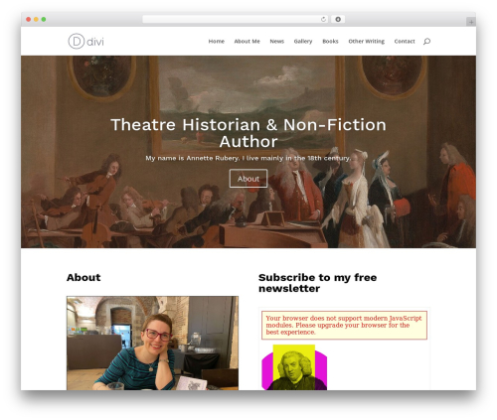Open the photo of smiling woman with glasses
Viewport: 497px width, 420px height.
152,343
